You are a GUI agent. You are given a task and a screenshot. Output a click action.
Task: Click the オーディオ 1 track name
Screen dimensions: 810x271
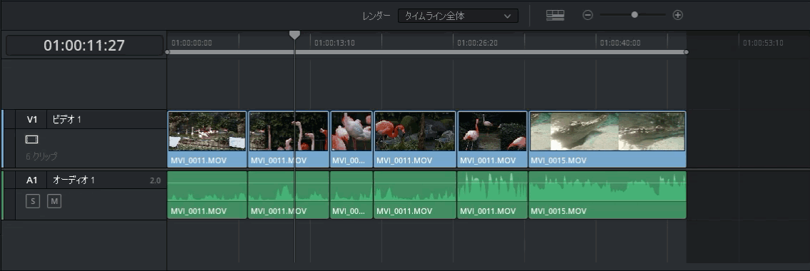pos(74,180)
